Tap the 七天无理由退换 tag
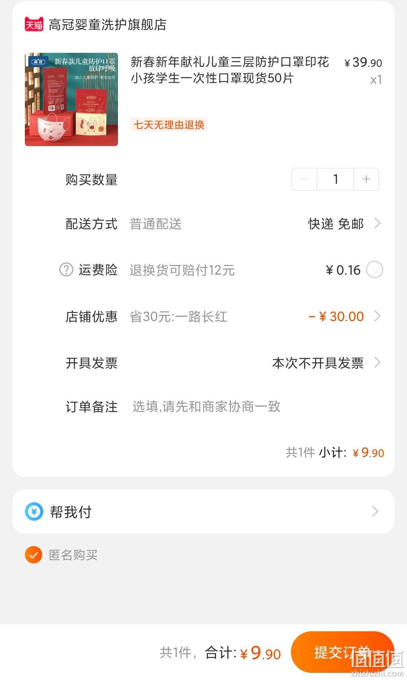The width and height of the screenshot is (407, 680). coord(169,125)
